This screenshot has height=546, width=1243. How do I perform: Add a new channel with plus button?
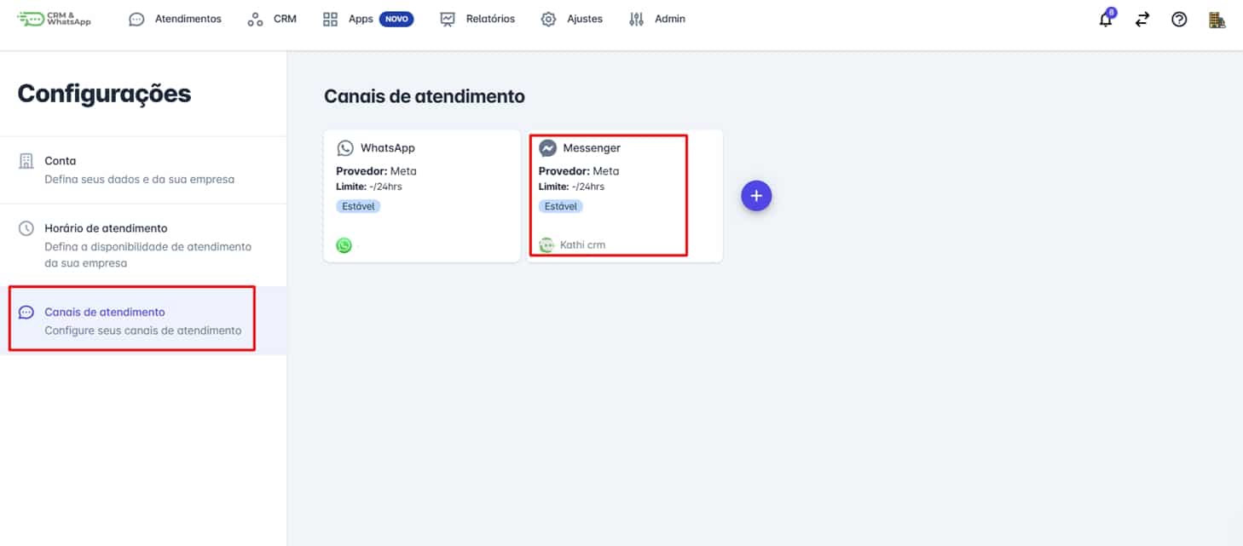[756, 196]
